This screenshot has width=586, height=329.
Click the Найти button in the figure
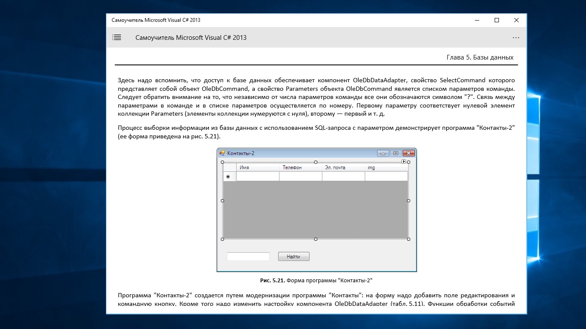(294, 257)
